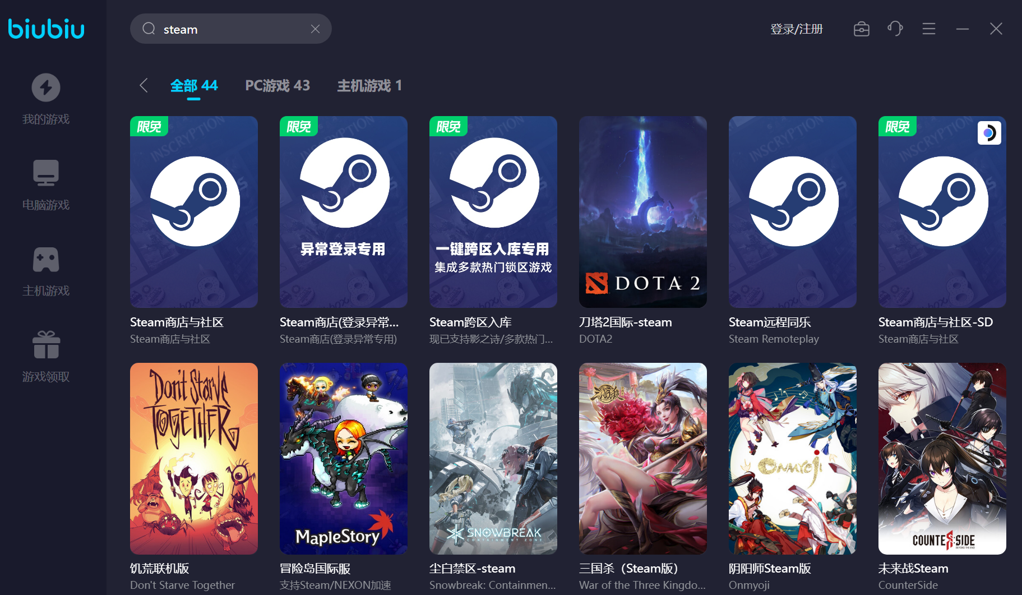Open the CounterSide cover

pyautogui.click(x=942, y=459)
